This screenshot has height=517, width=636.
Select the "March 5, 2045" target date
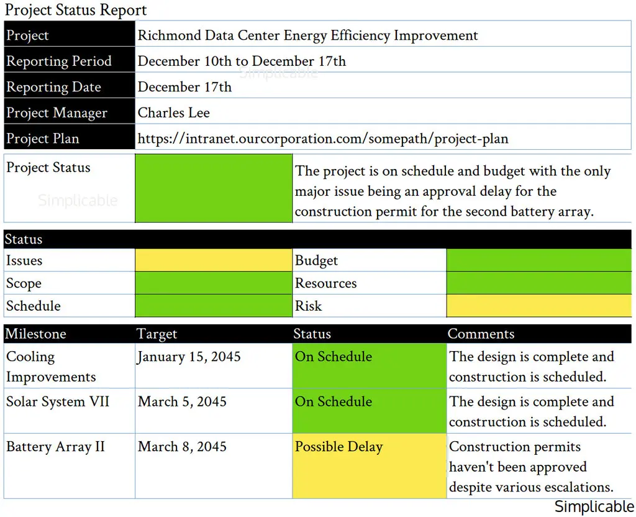point(182,402)
